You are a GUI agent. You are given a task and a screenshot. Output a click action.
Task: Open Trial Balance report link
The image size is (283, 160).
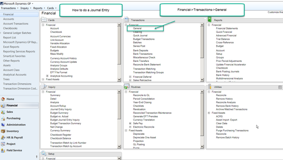(223, 39)
